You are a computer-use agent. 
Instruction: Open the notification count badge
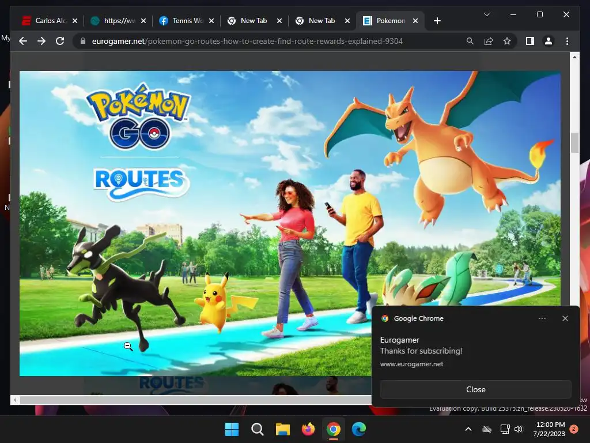573,429
